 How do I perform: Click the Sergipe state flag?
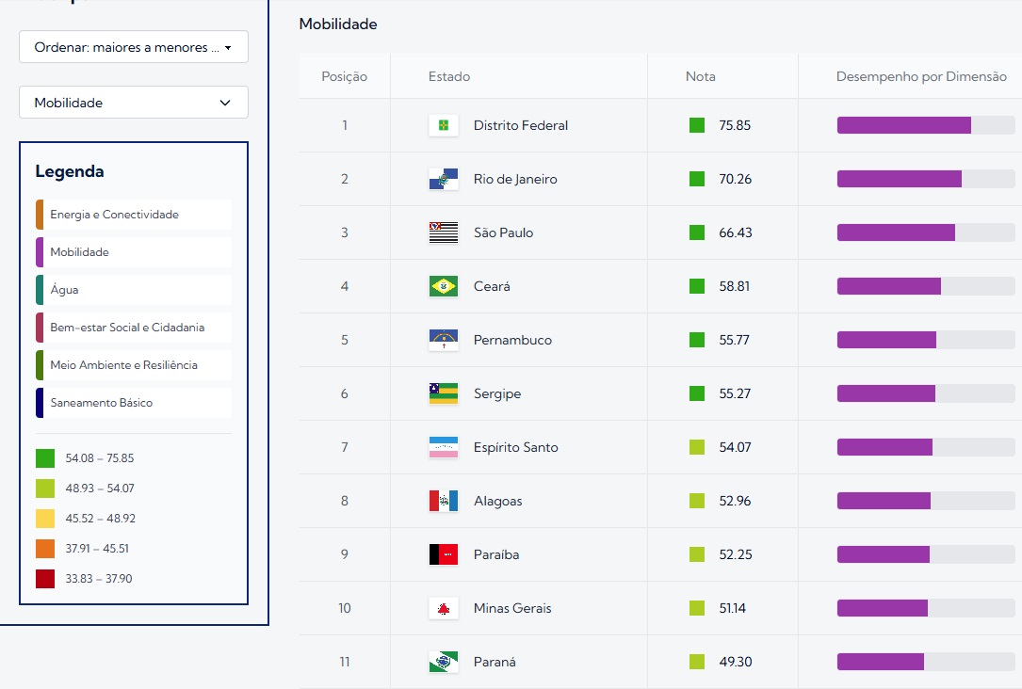[x=443, y=393]
